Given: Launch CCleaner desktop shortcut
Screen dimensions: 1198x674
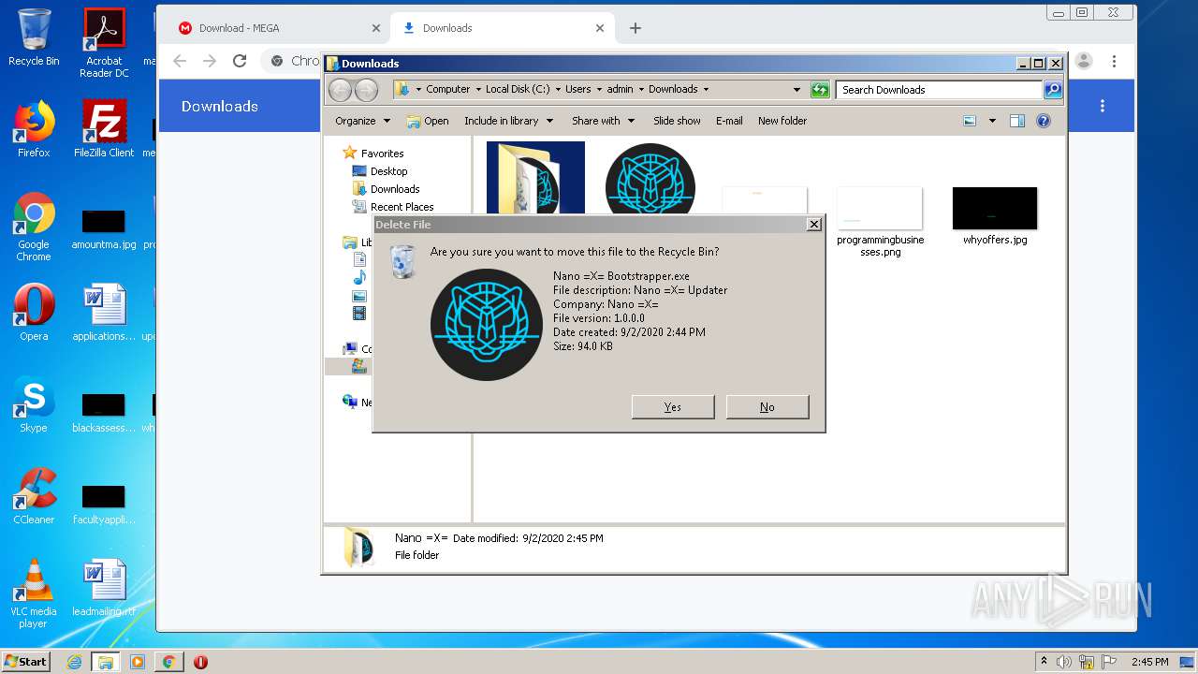Looking at the screenshot, I should (34, 496).
